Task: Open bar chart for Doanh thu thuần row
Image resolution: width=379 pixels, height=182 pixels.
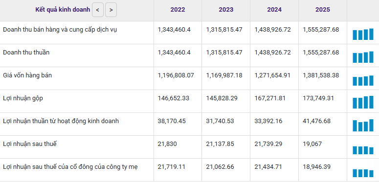Action: [363, 57]
